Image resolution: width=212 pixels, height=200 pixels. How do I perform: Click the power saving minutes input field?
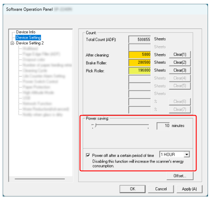tap(163, 126)
